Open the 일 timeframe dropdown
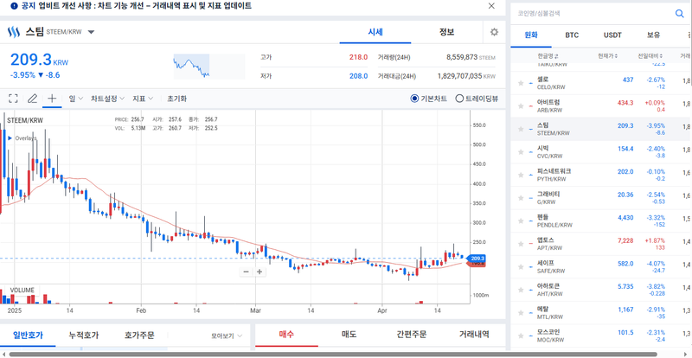The image size is (692, 358). pos(76,99)
